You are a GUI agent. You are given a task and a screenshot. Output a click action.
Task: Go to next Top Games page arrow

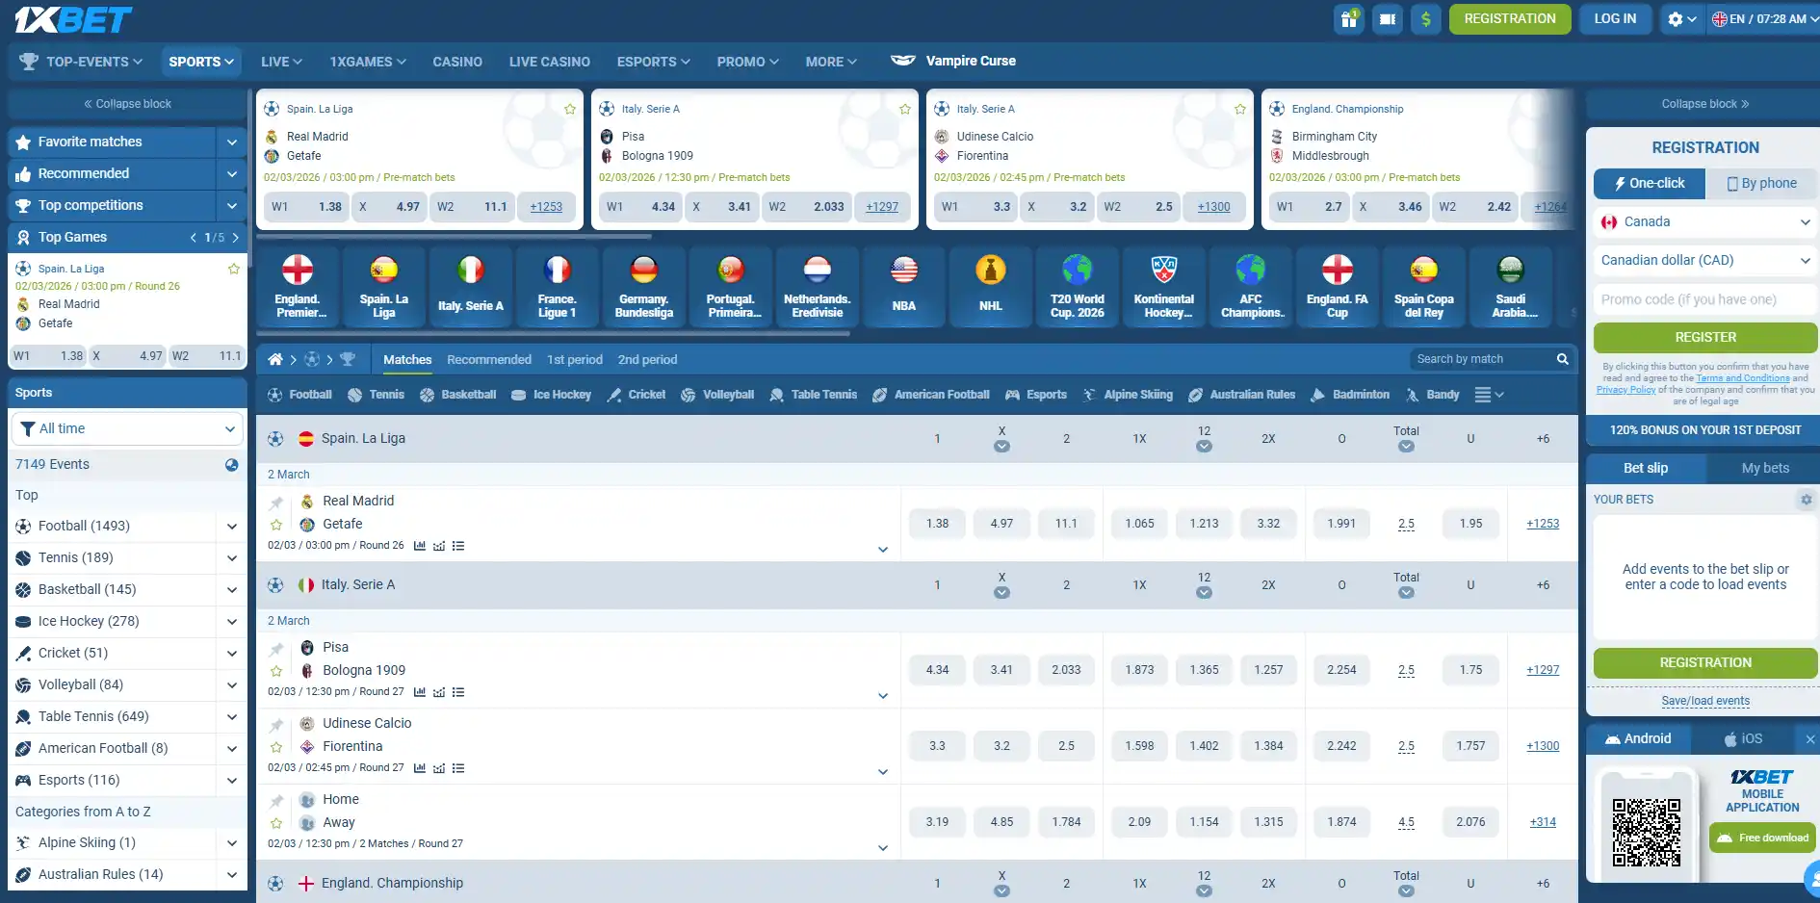point(235,237)
